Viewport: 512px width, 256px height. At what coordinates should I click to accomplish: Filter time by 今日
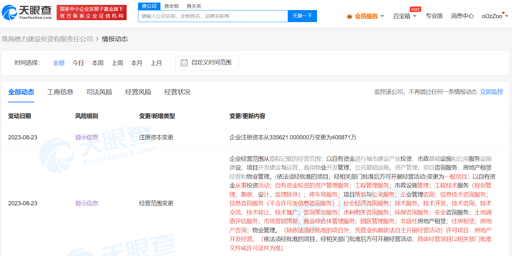point(78,63)
